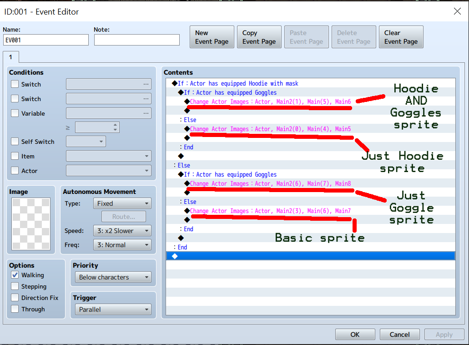
Task: Confirm with the OK button
Action: (355, 334)
